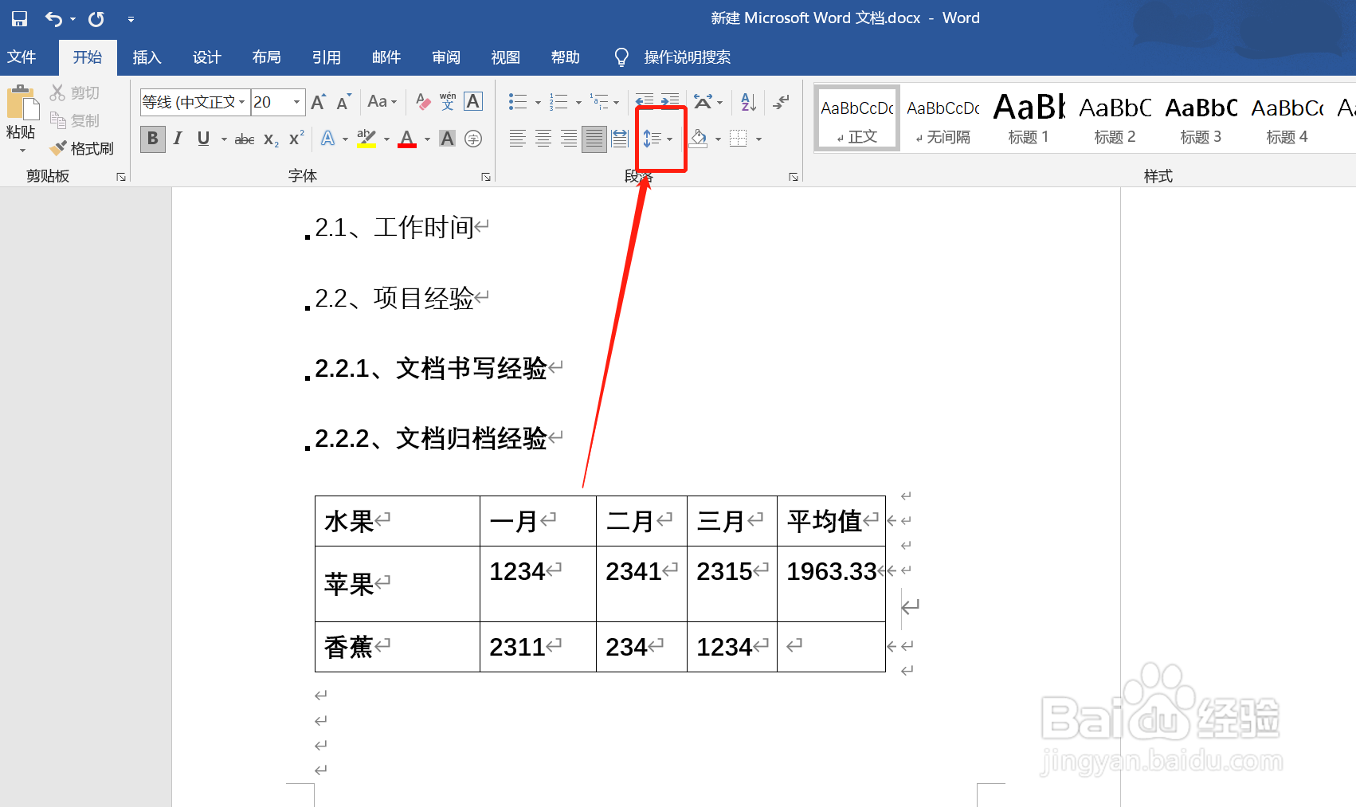Open the Change Case Aa dropdown

[x=382, y=102]
